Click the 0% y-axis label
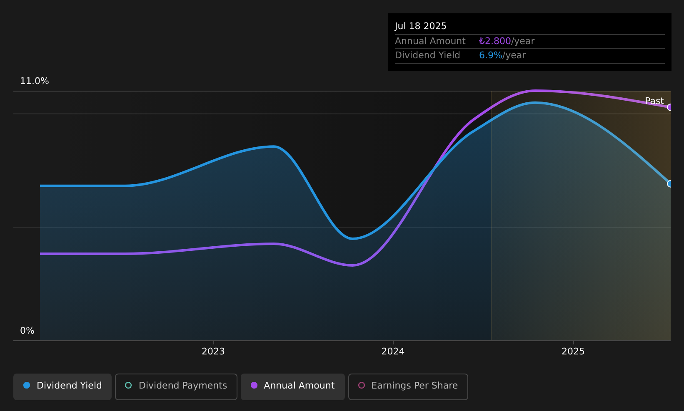Image resolution: width=684 pixels, height=411 pixels. 27,331
